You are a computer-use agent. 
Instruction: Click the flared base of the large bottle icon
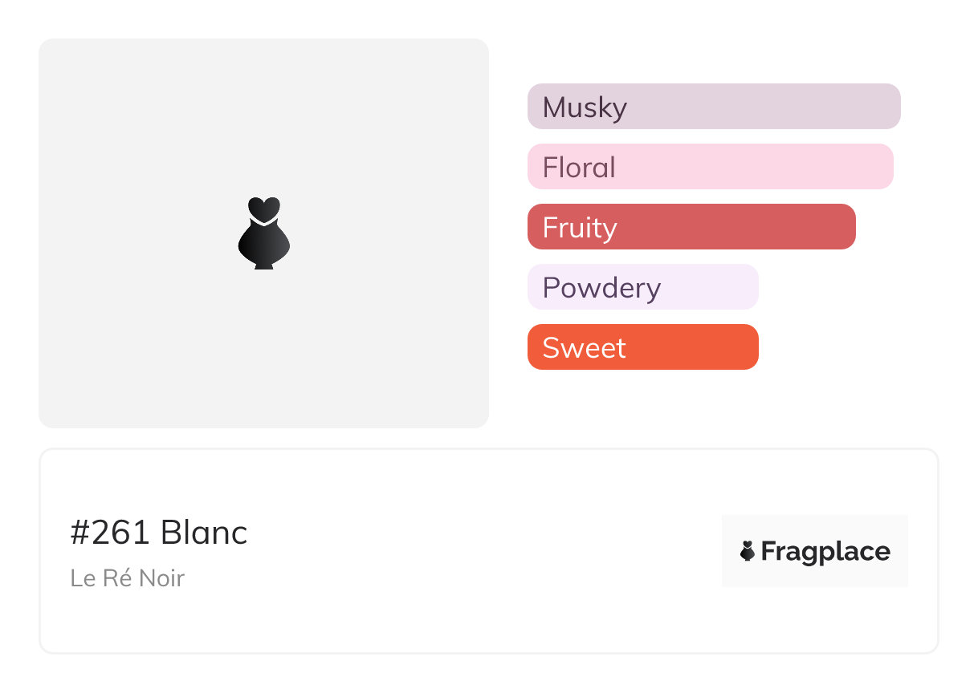(x=263, y=263)
